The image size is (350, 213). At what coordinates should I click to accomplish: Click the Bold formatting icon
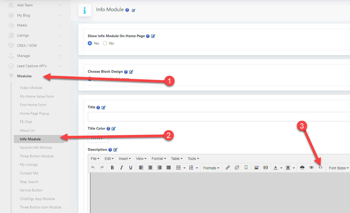tap(112, 168)
